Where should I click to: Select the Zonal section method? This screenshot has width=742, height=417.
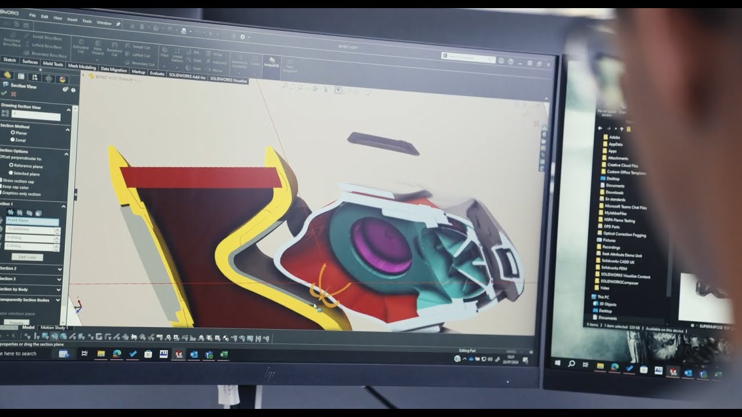[18, 140]
